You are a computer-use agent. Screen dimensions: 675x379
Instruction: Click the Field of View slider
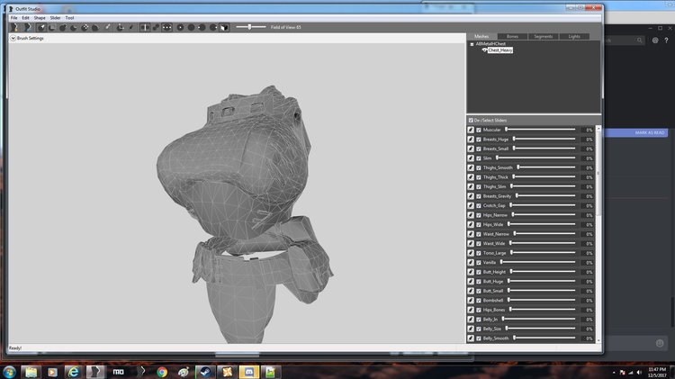251,27
